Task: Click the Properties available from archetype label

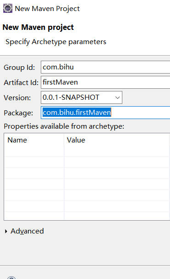Action: coord(64,126)
